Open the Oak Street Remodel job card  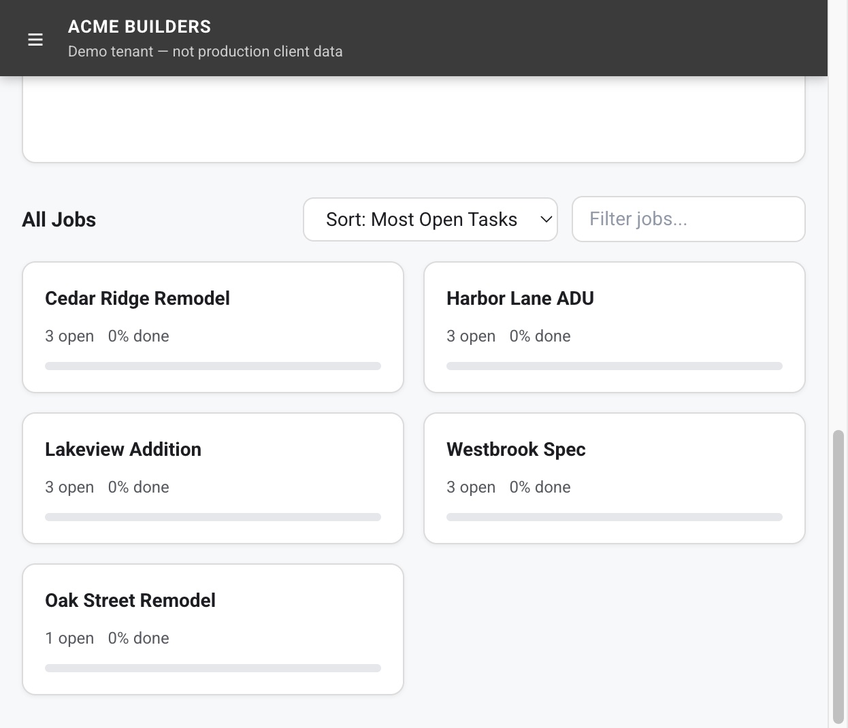click(213, 629)
